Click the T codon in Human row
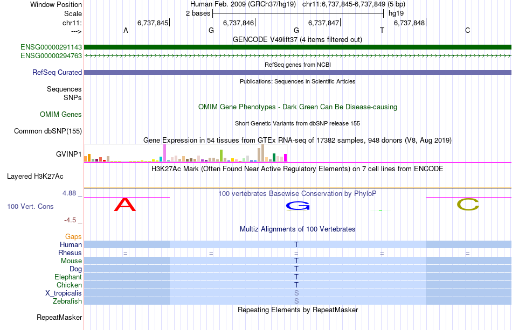512x330 pixels. coord(296,244)
